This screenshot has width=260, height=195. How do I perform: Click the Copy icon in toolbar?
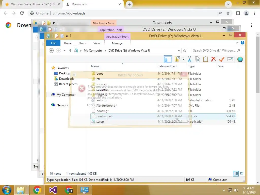tap(197, 59)
